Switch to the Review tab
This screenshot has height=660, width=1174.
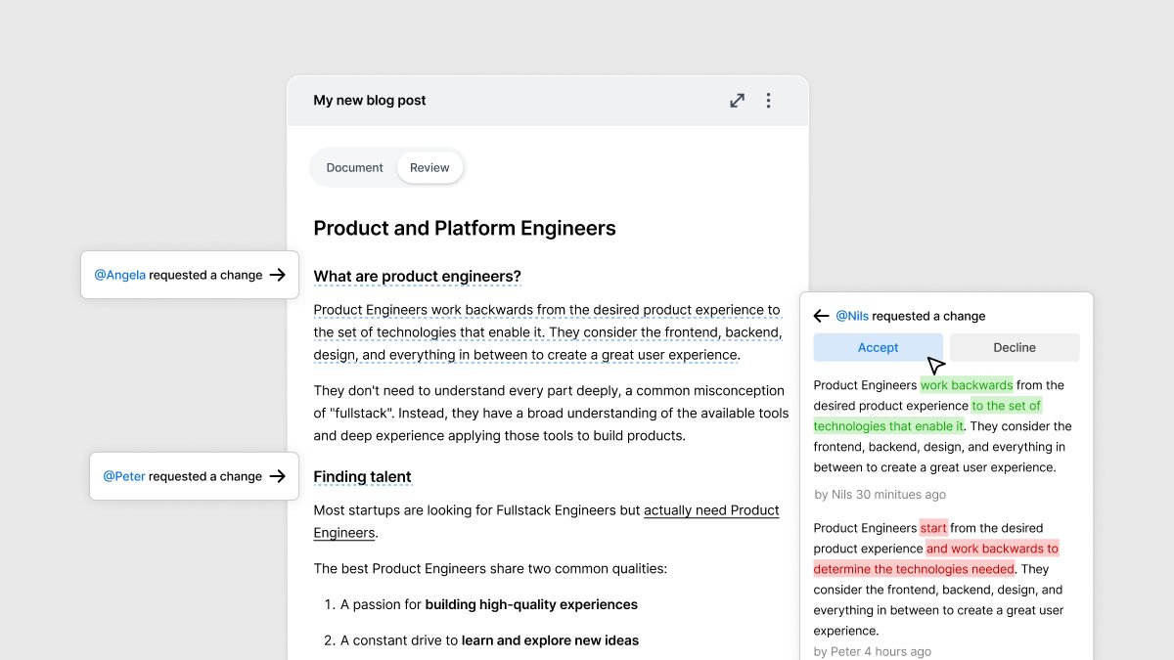point(429,167)
